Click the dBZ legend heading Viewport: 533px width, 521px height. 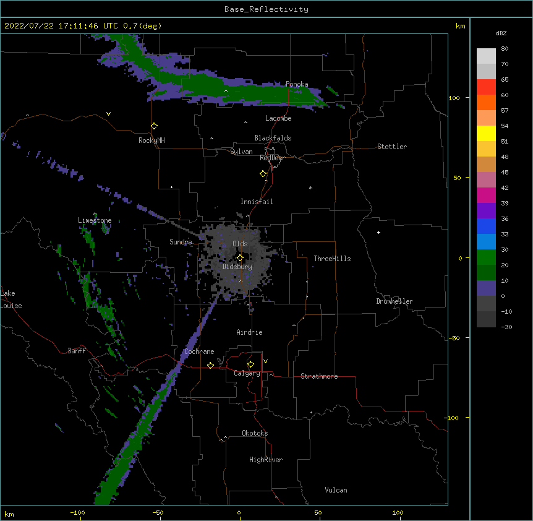[x=501, y=33]
